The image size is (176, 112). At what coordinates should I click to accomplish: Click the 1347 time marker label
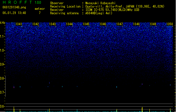coord(119,24)
